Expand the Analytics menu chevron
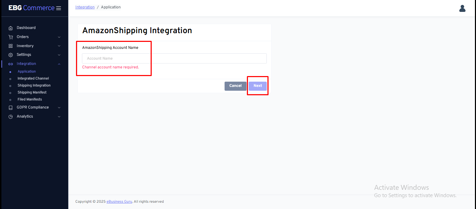The width and height of the screenshot is (476, 209). 59,117
